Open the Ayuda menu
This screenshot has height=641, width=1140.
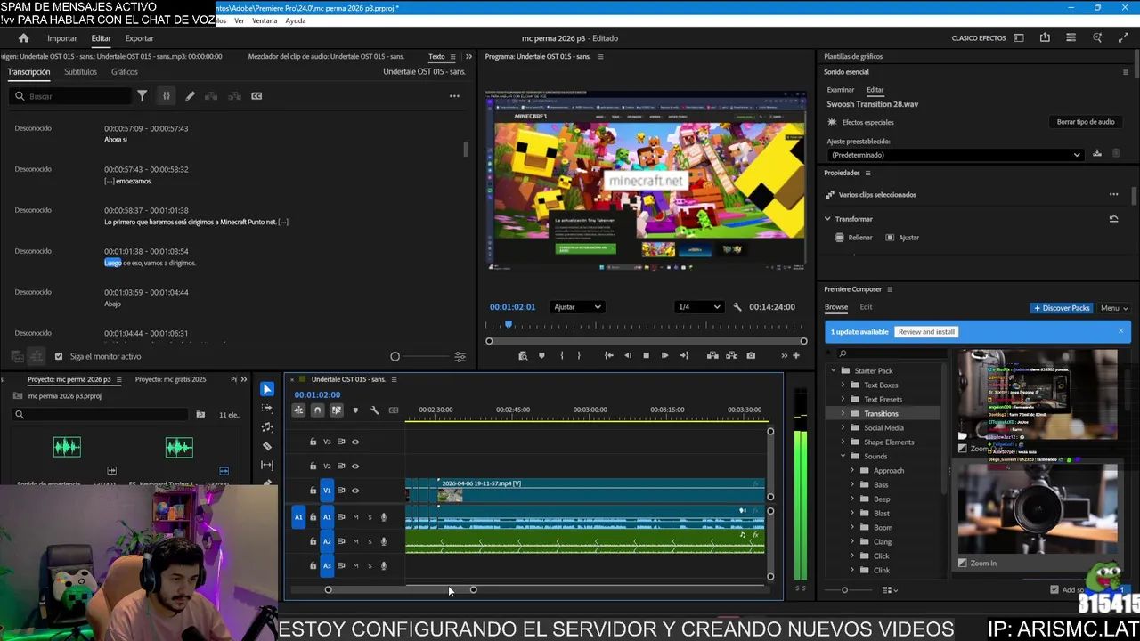coord(296,20)
